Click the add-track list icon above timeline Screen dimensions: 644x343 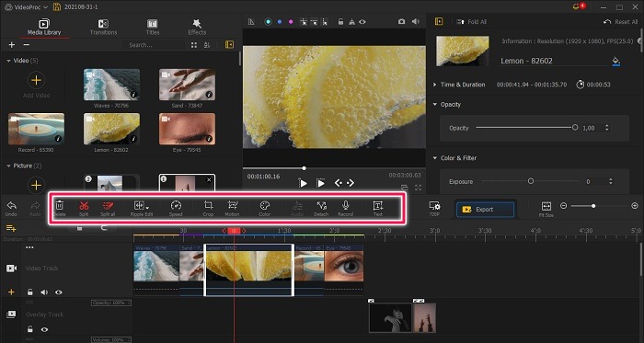11,228
